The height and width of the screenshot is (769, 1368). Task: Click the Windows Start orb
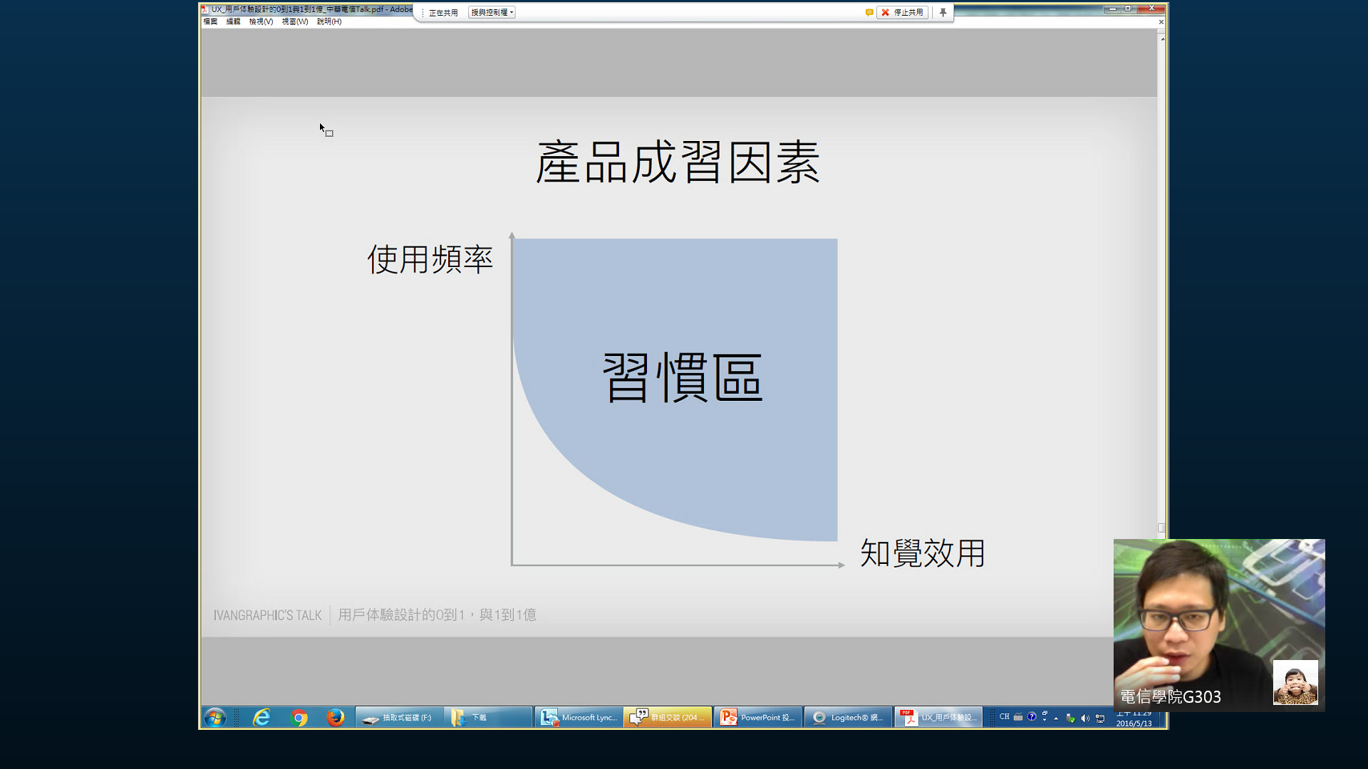point(214,717)
